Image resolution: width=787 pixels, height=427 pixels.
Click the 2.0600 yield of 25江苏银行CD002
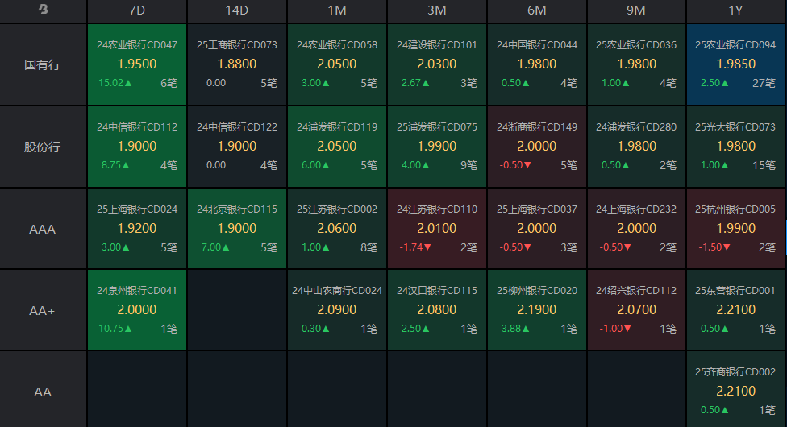click(x=337, y=228)
